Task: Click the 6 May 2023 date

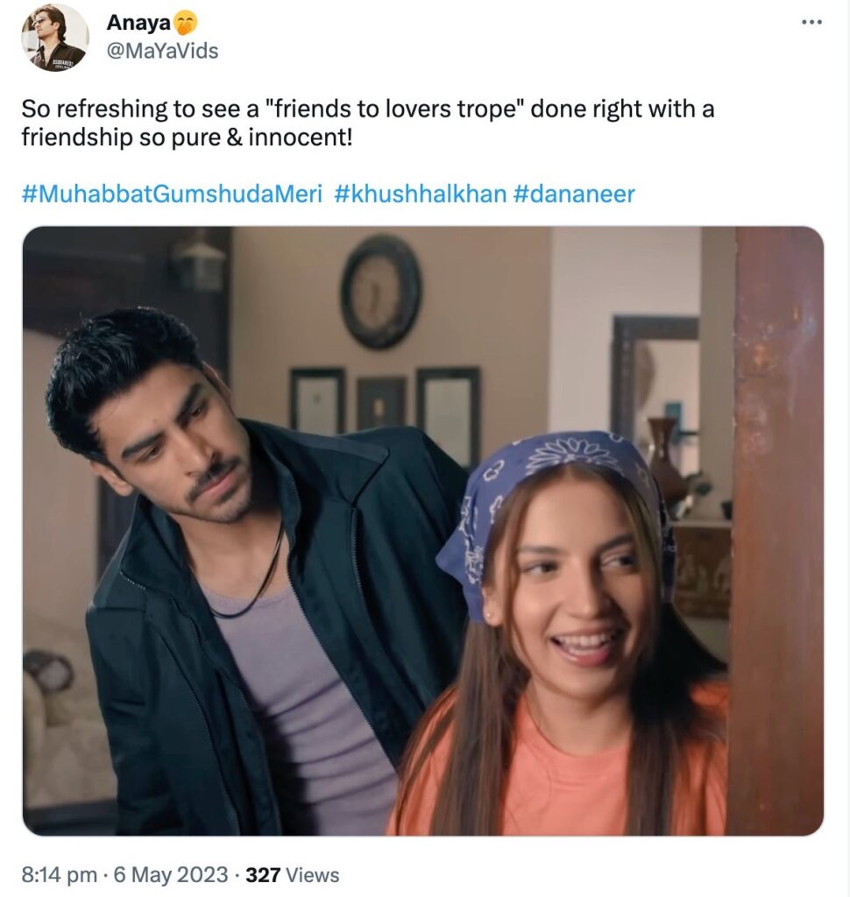Action: (x=171, y=875)
